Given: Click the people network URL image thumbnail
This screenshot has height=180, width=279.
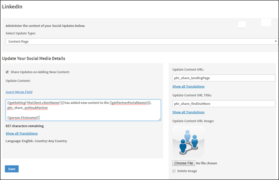Looking at the screenshot, I should coord(188,142).
